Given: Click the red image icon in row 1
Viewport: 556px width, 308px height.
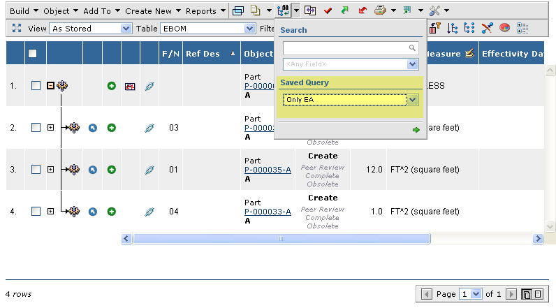Looking at the screenshot, I should [x=130, y=86].
